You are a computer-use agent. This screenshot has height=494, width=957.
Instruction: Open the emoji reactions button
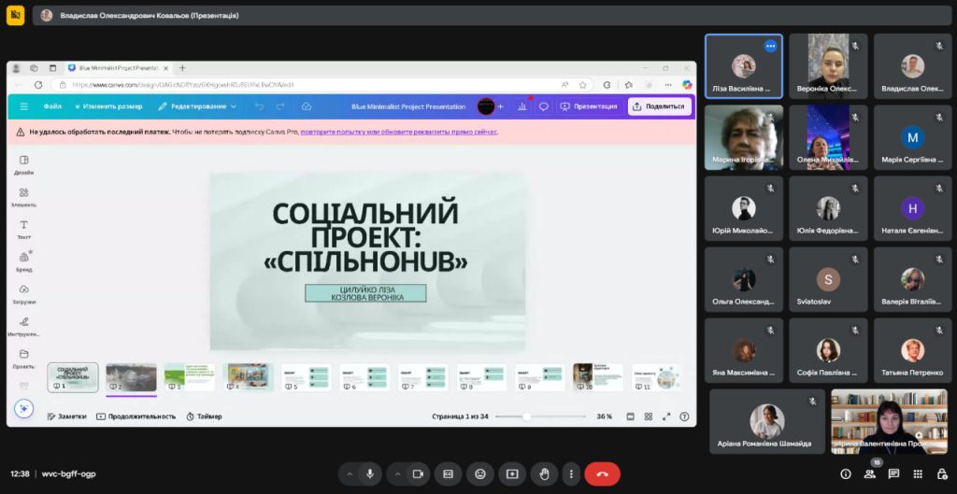(x=480, y=473)
